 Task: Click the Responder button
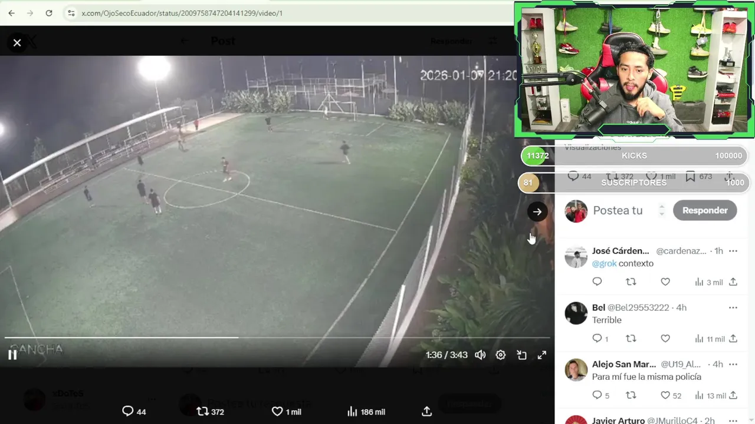[x=705, y=210]
